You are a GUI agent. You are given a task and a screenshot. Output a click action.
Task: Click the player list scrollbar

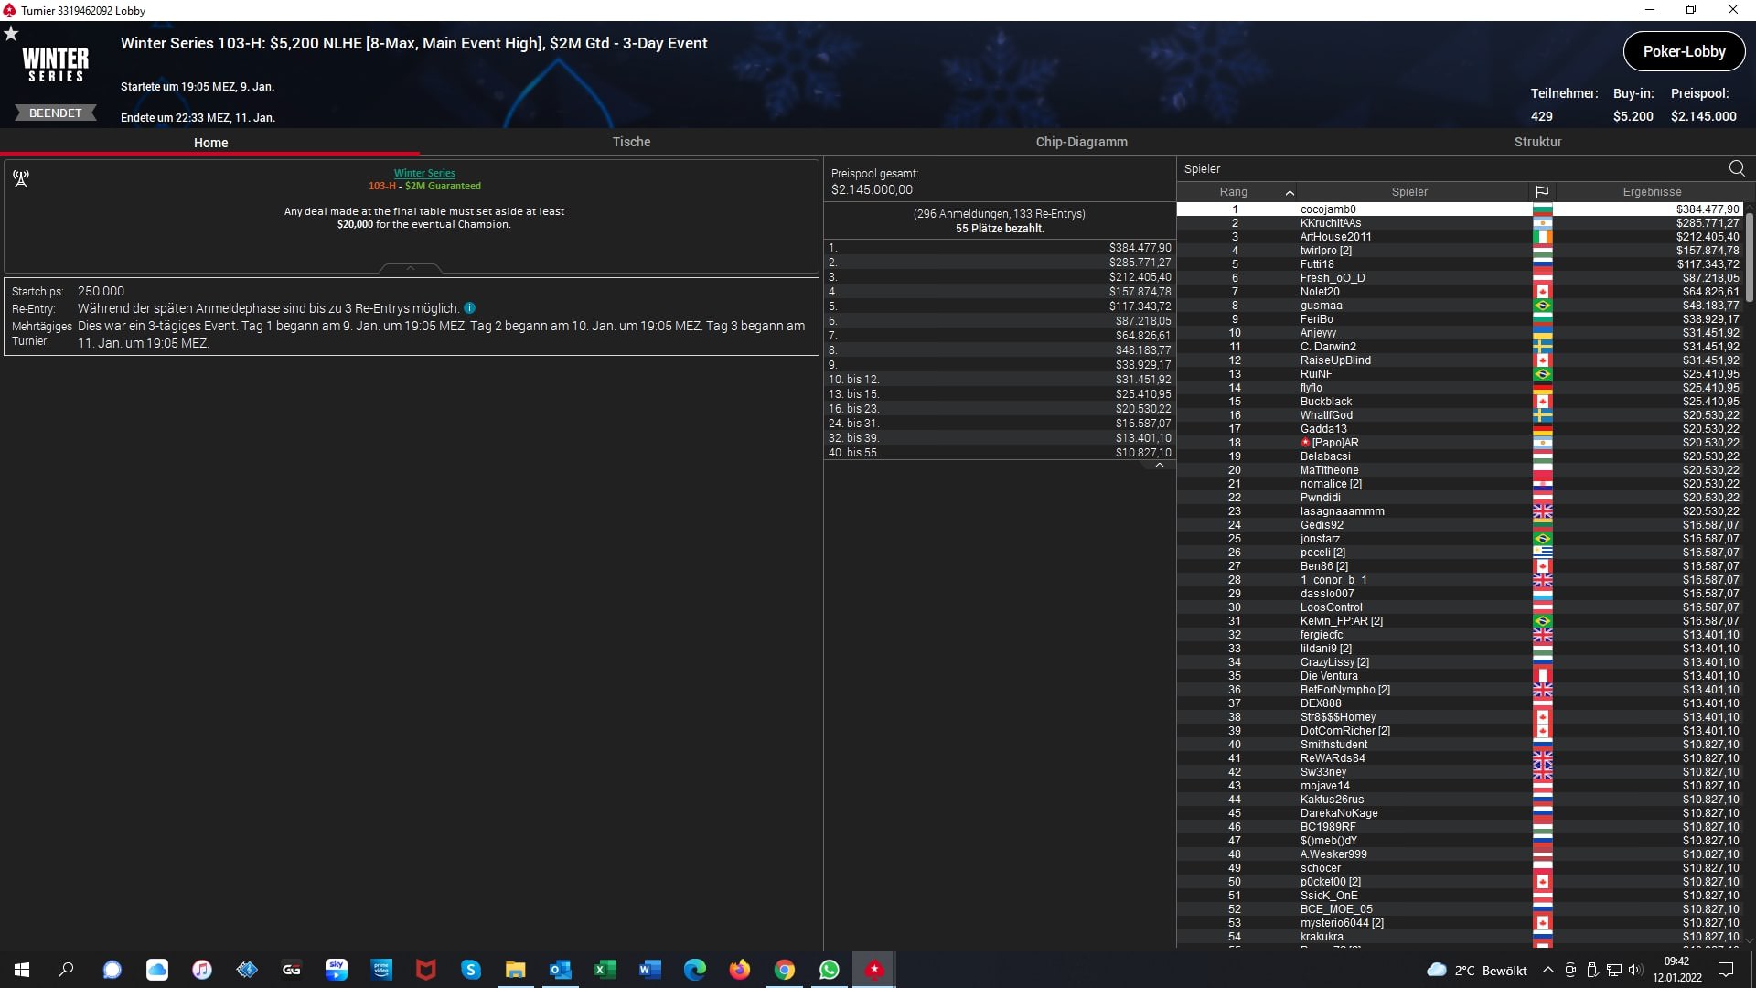click(1749, 256)
